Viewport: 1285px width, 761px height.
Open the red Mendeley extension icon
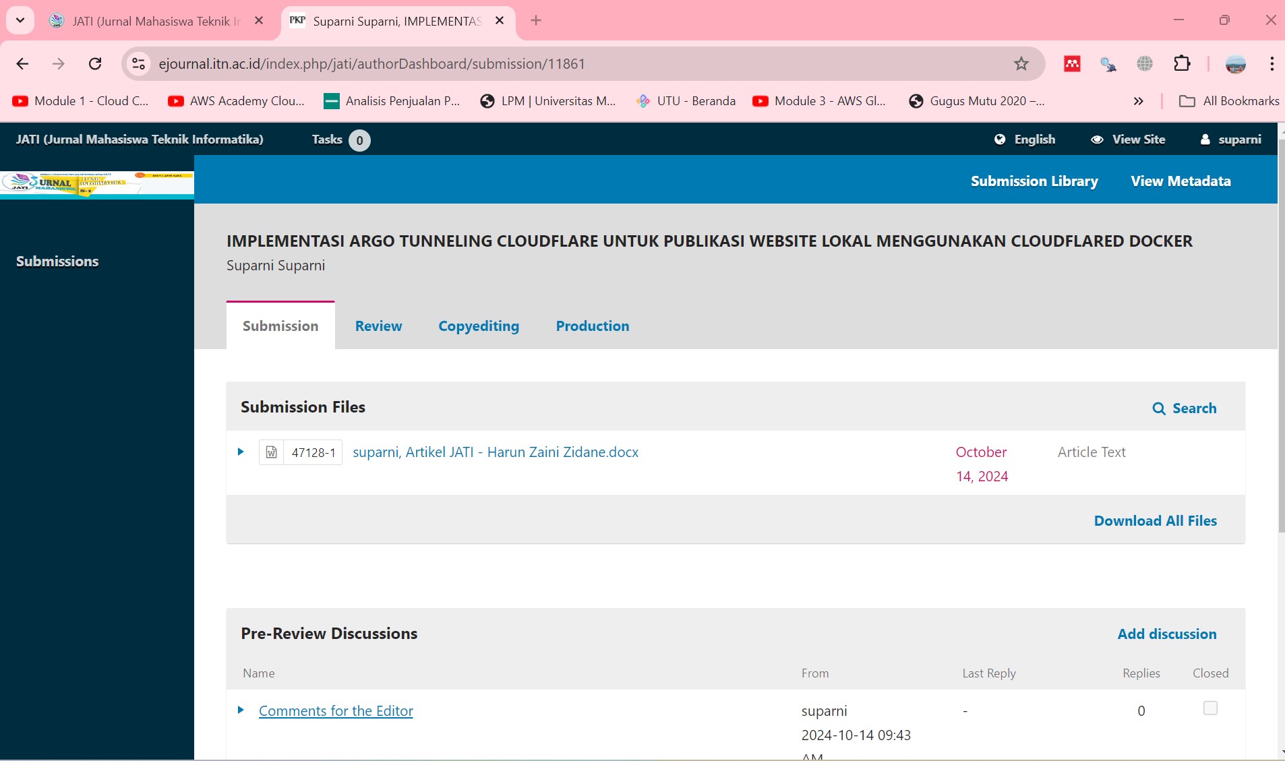point(1072,63)
